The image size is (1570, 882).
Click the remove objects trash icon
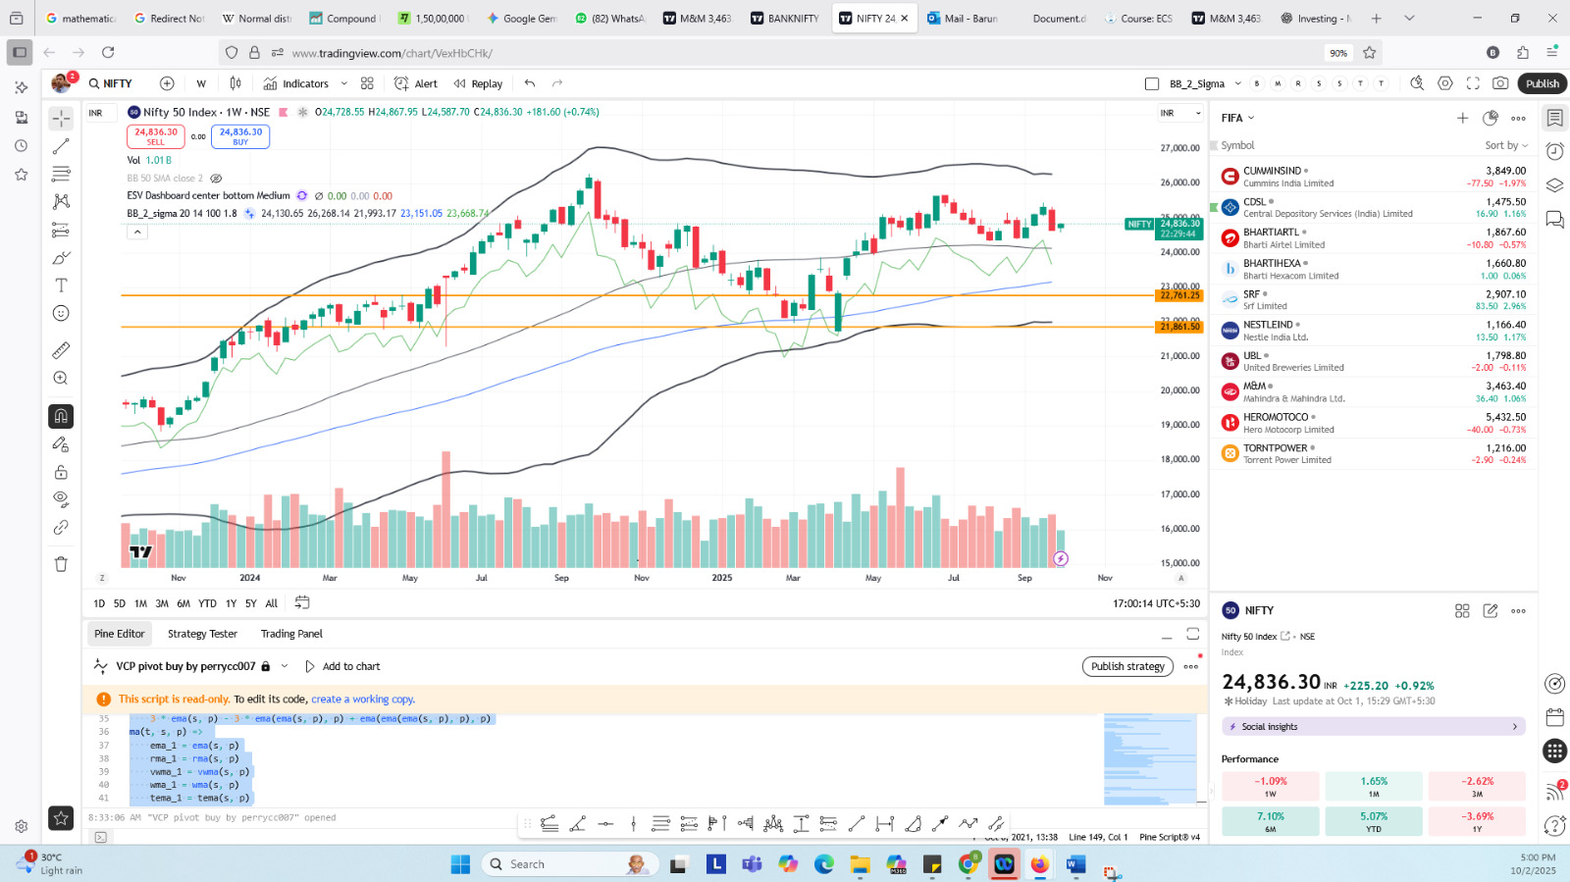[61, 563]
